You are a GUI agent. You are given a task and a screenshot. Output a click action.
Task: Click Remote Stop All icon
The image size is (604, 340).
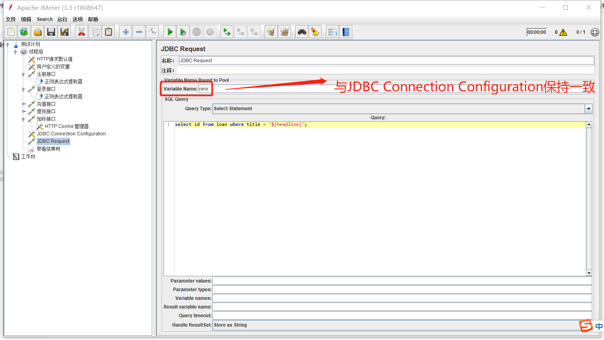[x=240, y=32]
